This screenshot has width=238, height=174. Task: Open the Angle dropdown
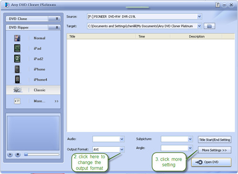point(190,148)
